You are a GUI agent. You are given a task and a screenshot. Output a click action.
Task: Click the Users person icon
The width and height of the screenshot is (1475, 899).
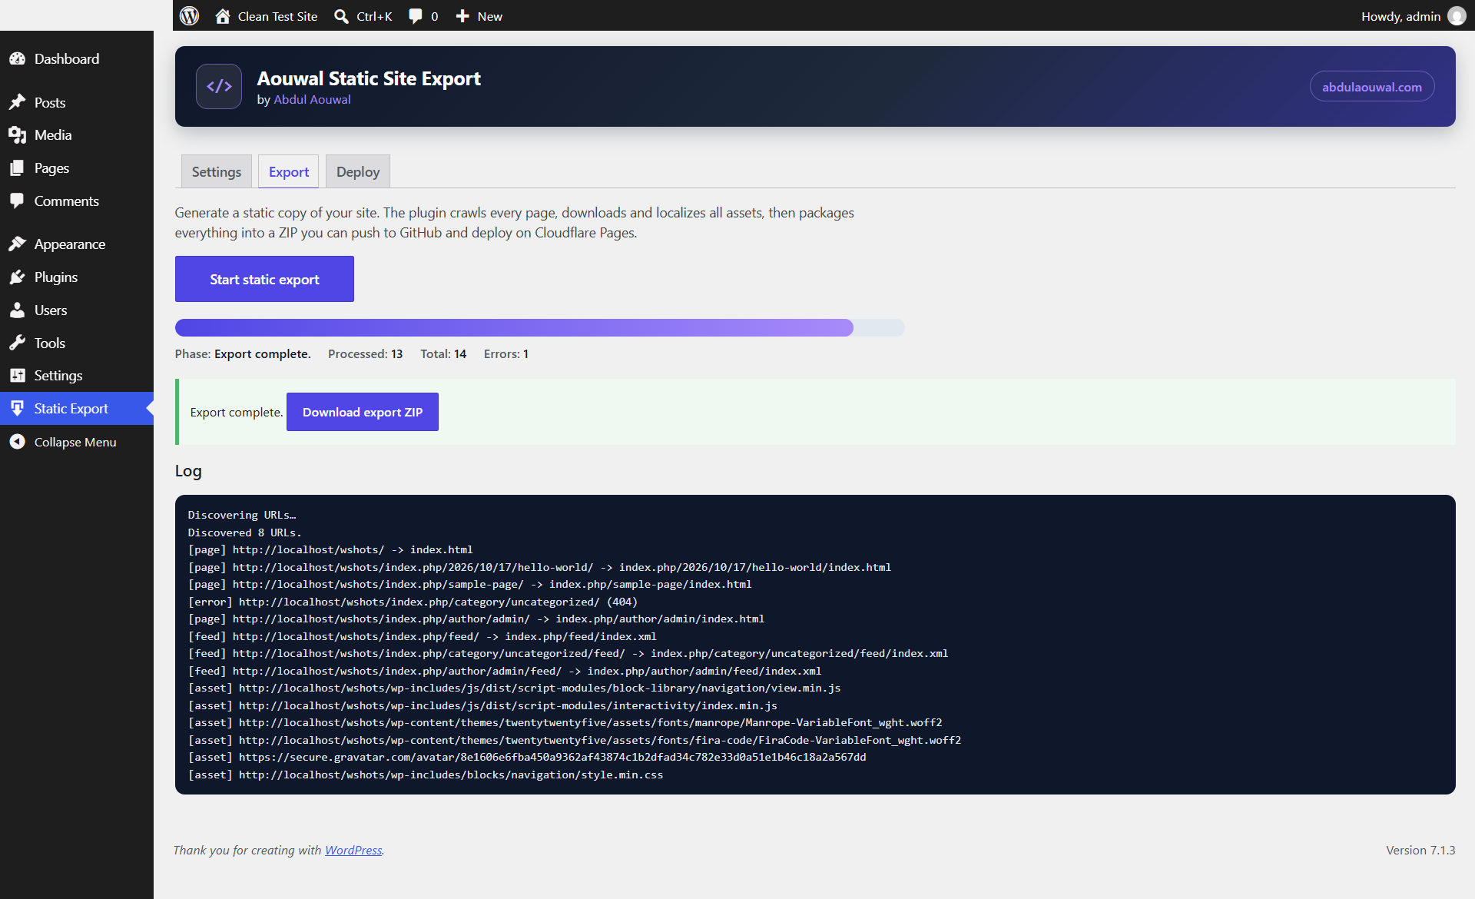coord(18,310)
